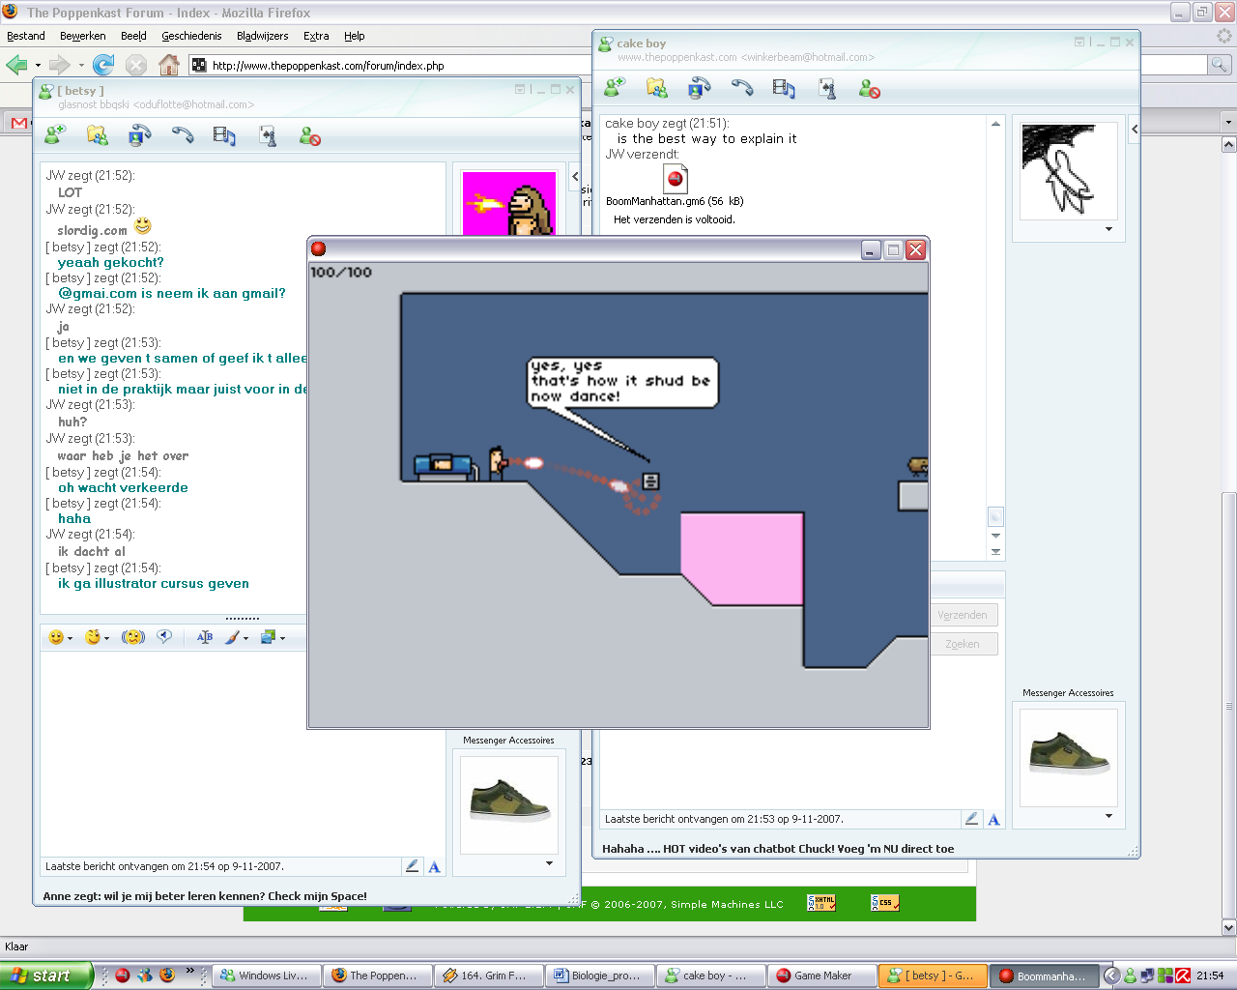Open the Extra menu in Firefox
This screenshot has width=1237, height=990.
[316, 36]
